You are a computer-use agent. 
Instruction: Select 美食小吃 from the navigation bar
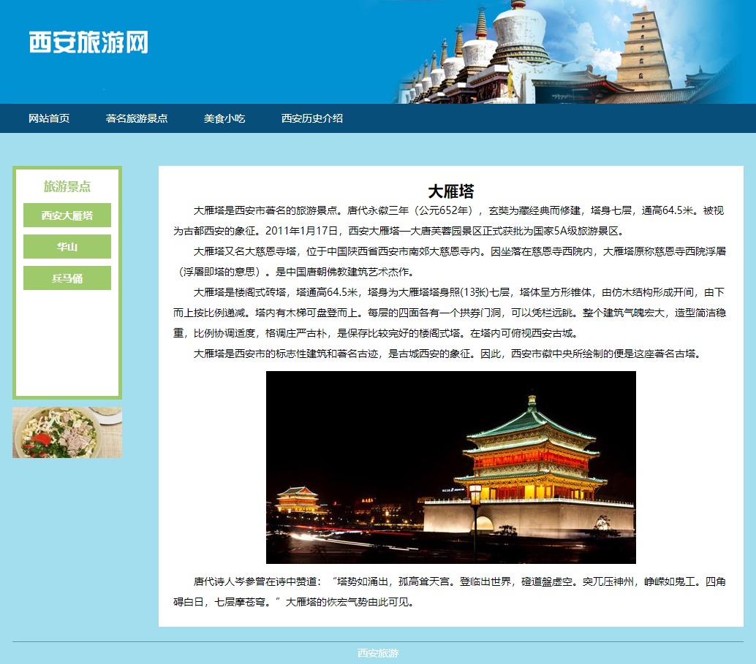pyautogui.click(x=224, y=118)
